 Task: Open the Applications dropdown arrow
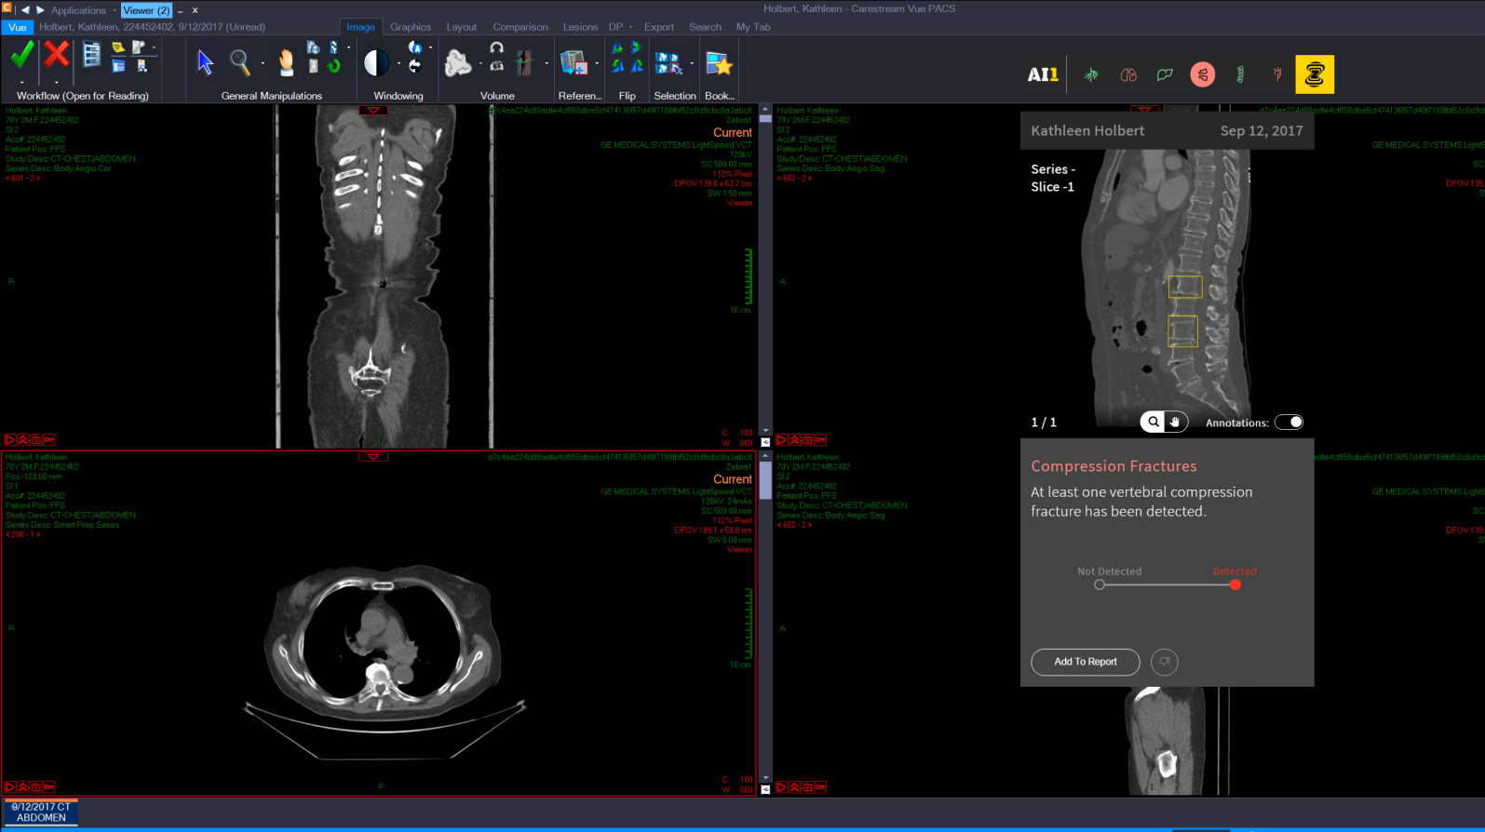point(115,11)
